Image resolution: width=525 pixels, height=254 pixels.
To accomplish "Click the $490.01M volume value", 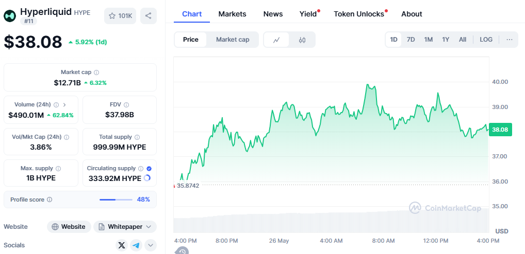I will point(26,115).
